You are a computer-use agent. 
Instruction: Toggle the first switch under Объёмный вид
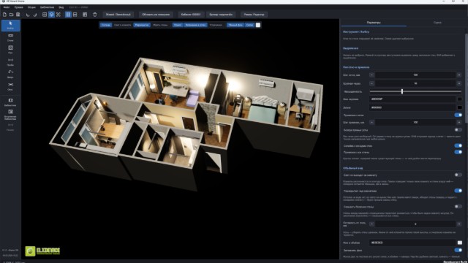pos(458,175)
